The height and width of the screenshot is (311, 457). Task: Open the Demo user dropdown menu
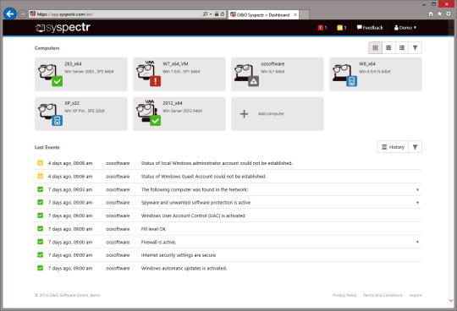click(x=405, y=28)
